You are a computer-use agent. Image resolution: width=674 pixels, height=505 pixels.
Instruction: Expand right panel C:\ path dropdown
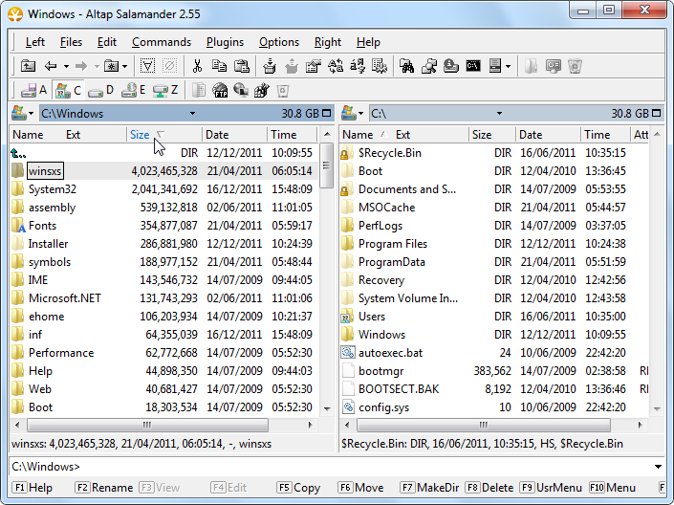(x=499, y=114)
